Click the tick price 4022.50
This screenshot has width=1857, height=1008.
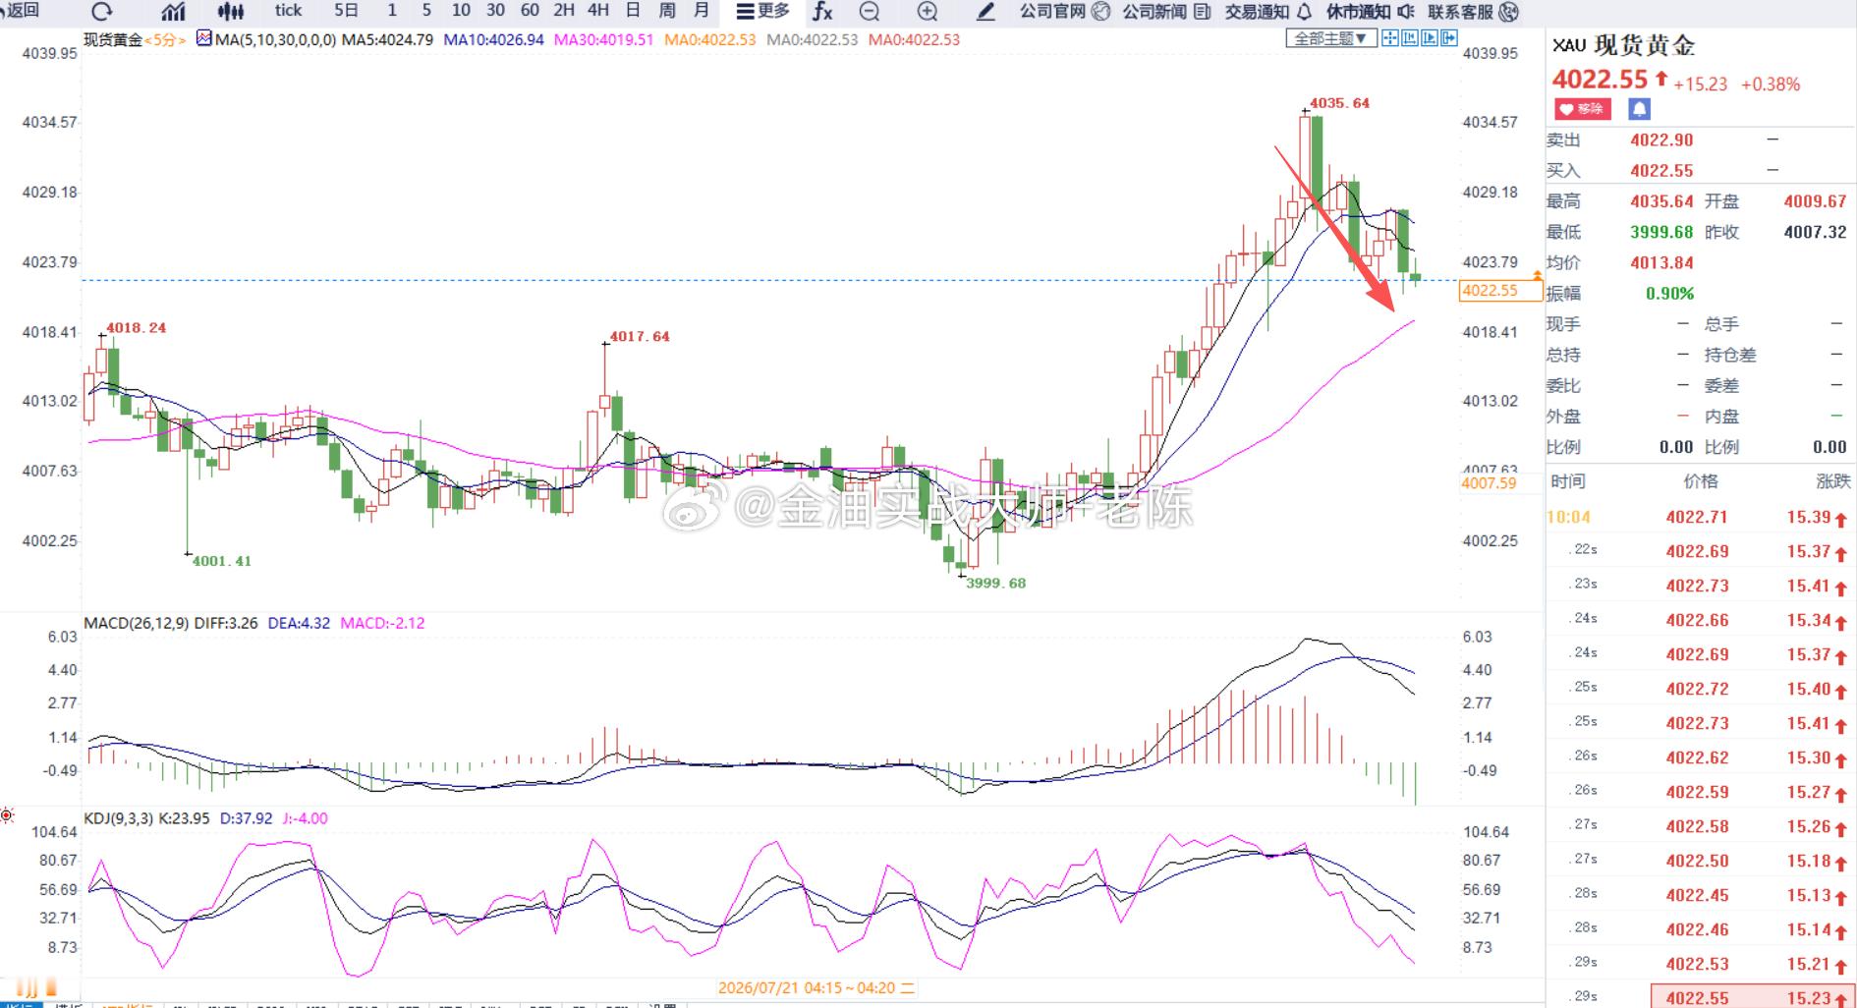pos(1697,861)
